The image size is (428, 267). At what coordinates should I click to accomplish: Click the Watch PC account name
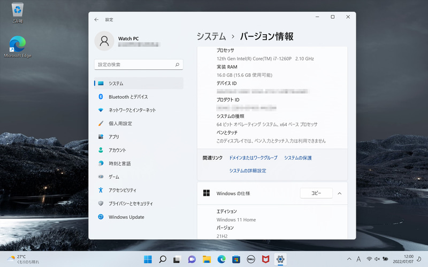[128, 38]
